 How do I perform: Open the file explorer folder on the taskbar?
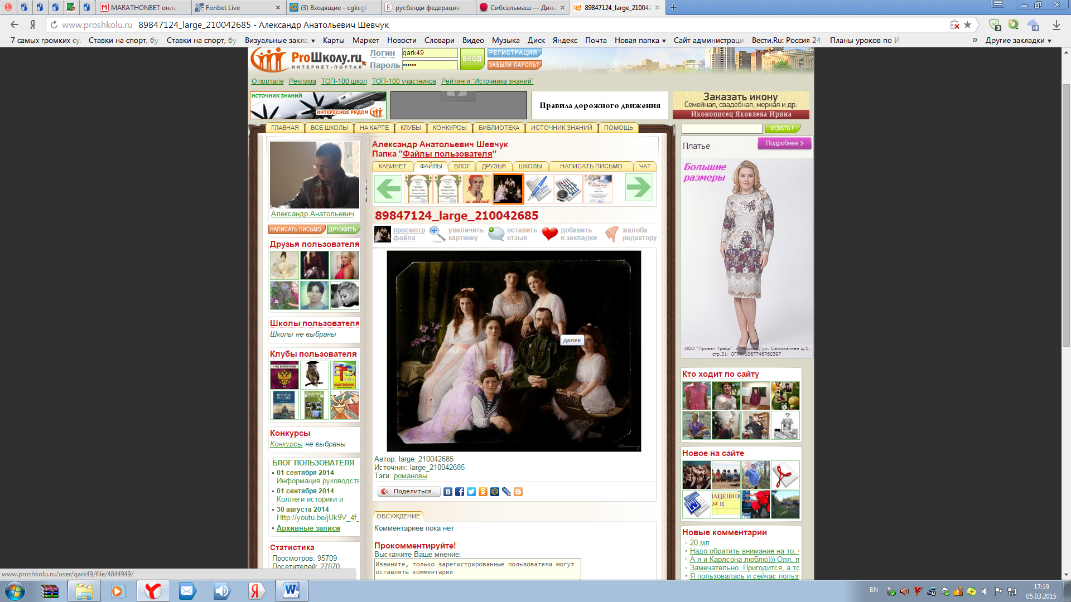[x=84, y=590]
